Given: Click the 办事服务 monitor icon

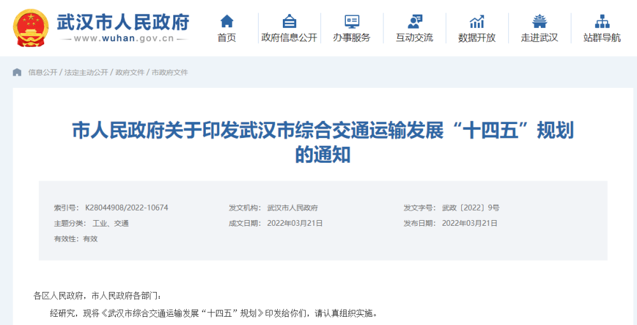Looking at the screenshot, I should click(352, 22).
